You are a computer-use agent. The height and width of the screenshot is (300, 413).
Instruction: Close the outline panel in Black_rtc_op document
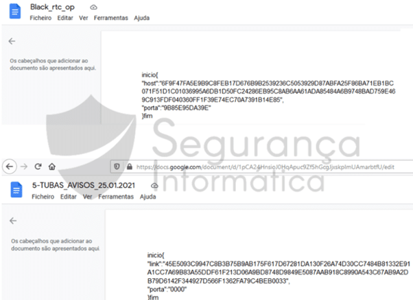click(12, 41)
